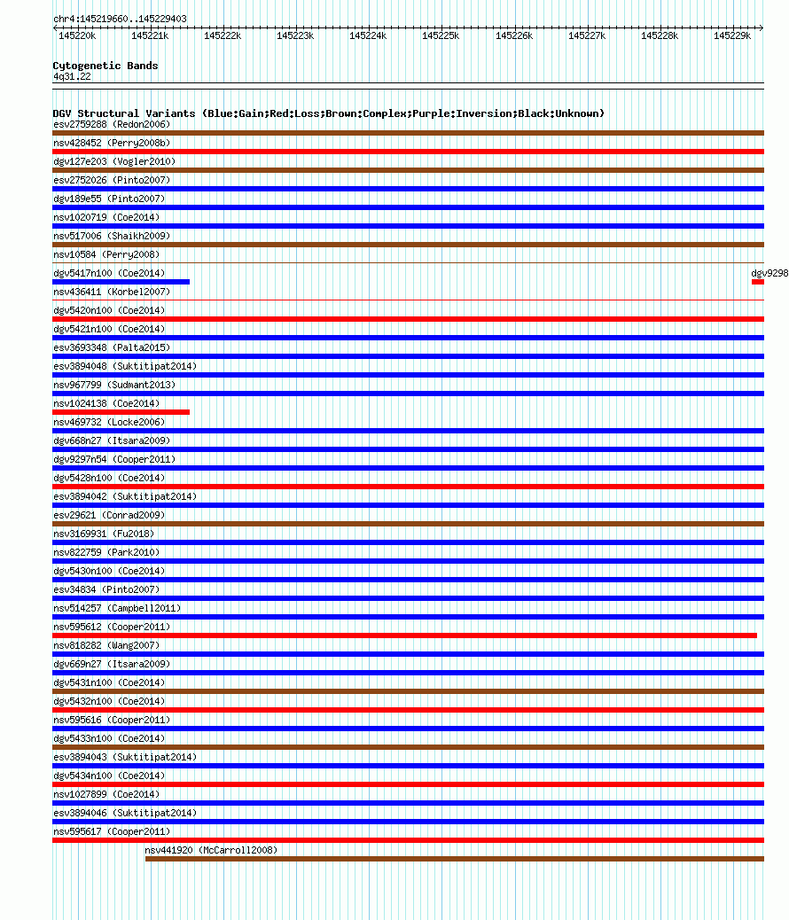The height and width of the screenshot is (920, 789).
Task: Select nsv469732 (Locke2006) label
Action: click(109, 423)
